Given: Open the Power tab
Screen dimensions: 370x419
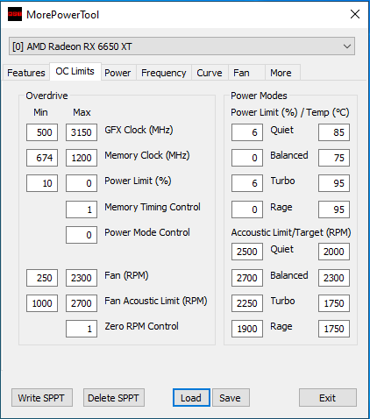Looking at the screenshot, I should pos(117,73).
